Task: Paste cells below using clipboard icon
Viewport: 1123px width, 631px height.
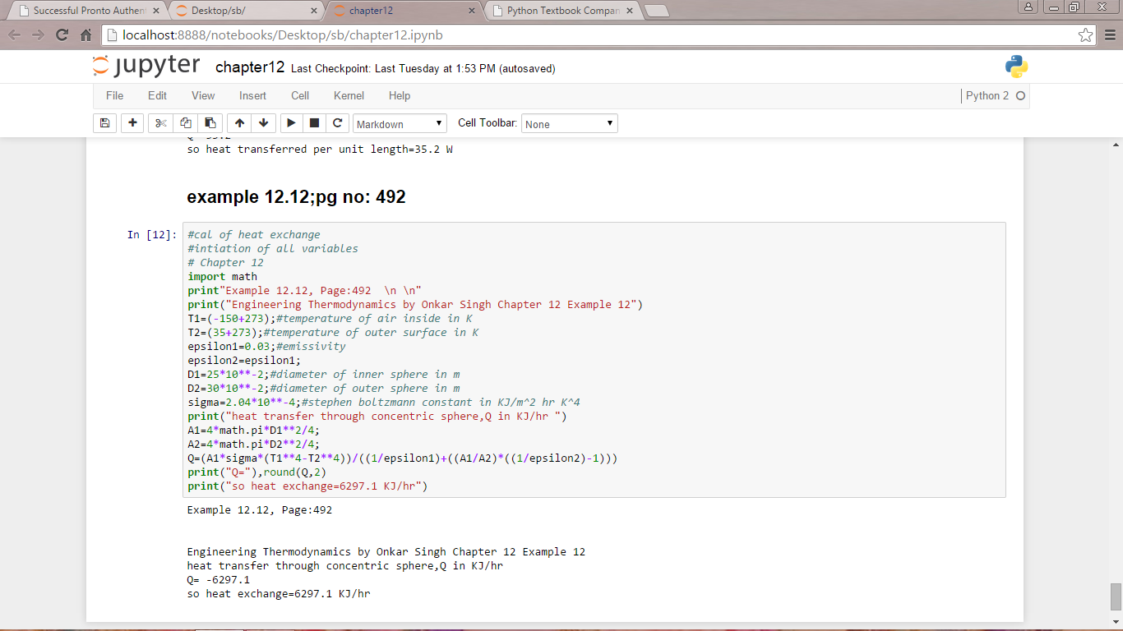Action: [210, 123]
